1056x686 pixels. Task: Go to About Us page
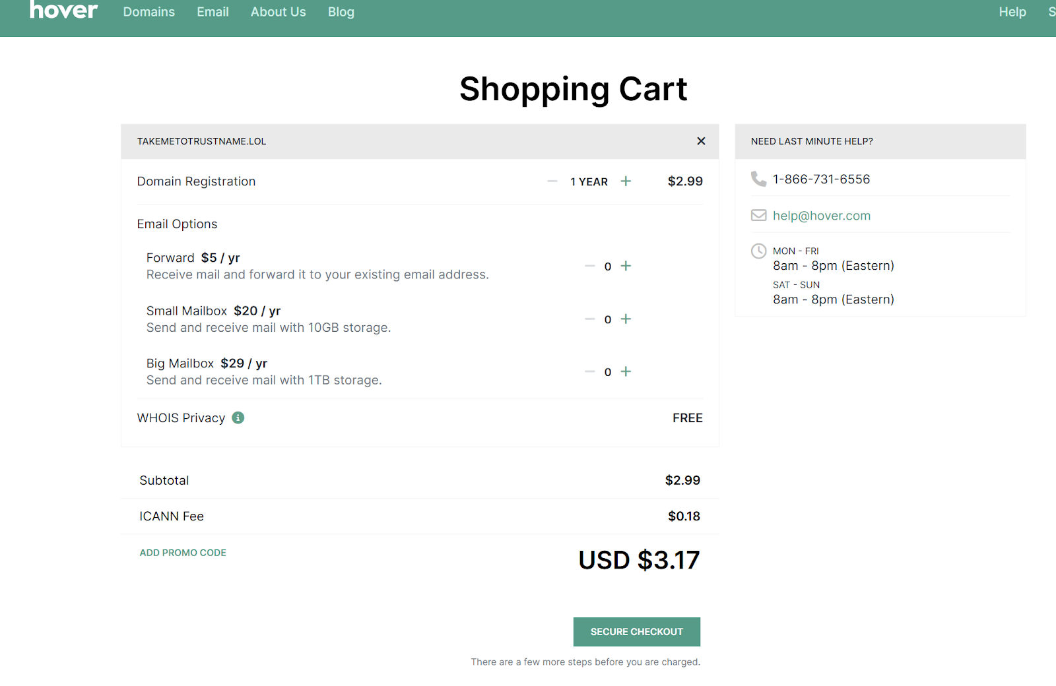[278, 12]
